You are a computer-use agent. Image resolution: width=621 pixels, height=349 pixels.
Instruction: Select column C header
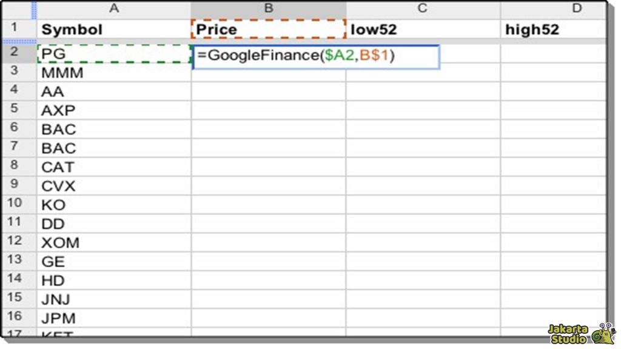[x=423, y=8]
